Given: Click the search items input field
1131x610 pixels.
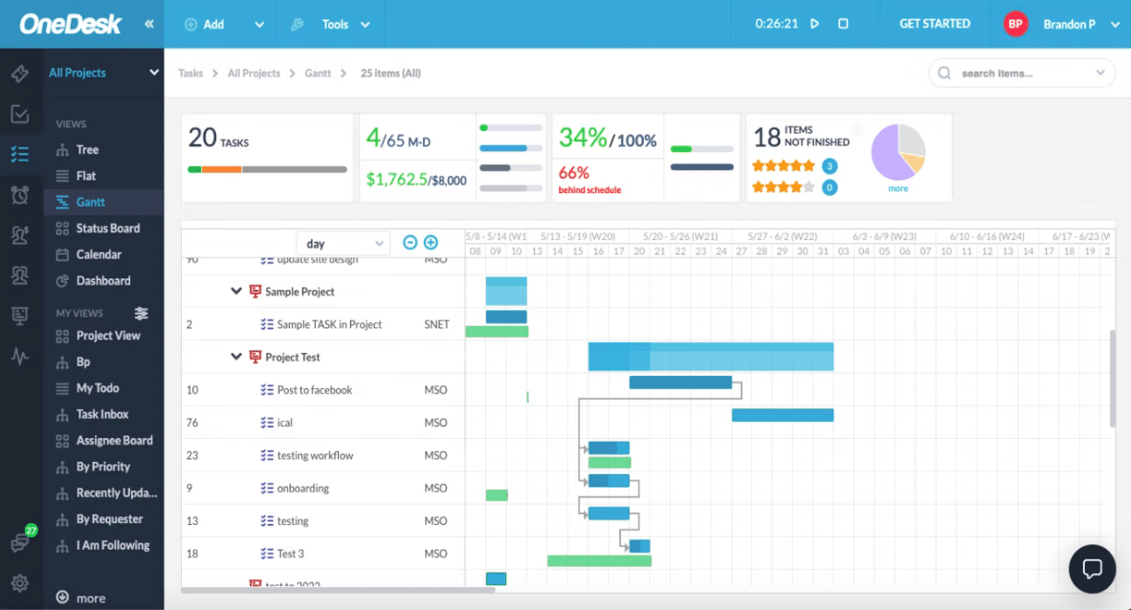Looking at the screenshot, I should (x=1021, y=73).
